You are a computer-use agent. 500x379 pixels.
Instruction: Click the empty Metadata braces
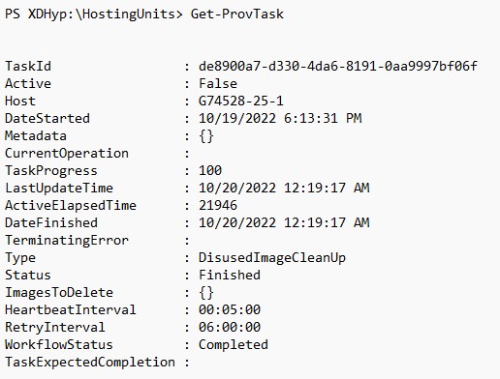[206, 136]
